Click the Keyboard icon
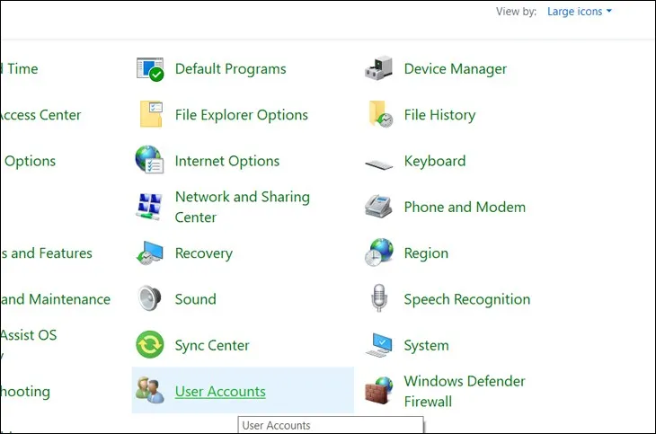The height and width of the screenshot is (434, 656). point(378,164)
